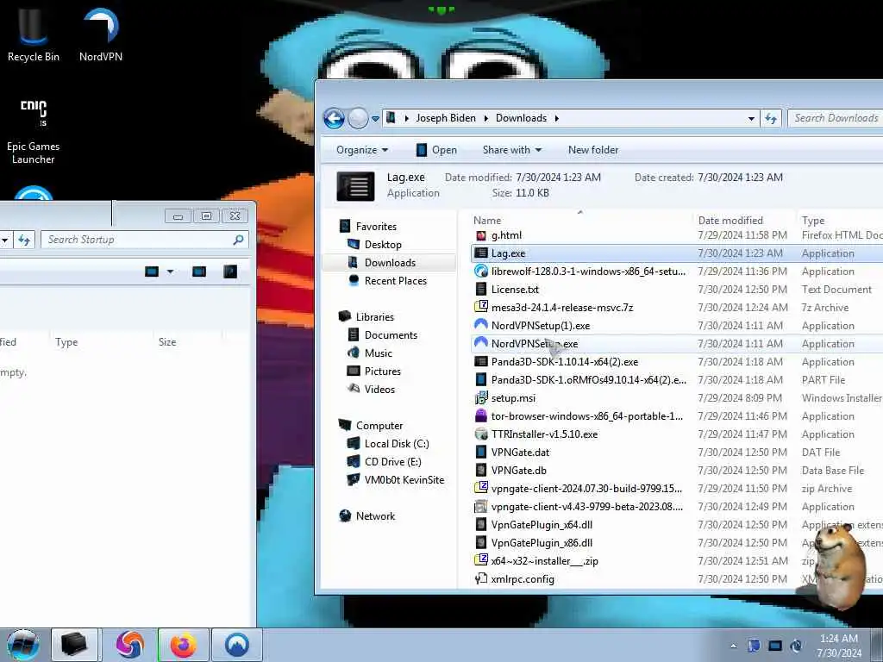This screenshot has width=883, height=662.
Task: Open previous locations dropdown in Downloads address bar
Action: pos(751,119)
